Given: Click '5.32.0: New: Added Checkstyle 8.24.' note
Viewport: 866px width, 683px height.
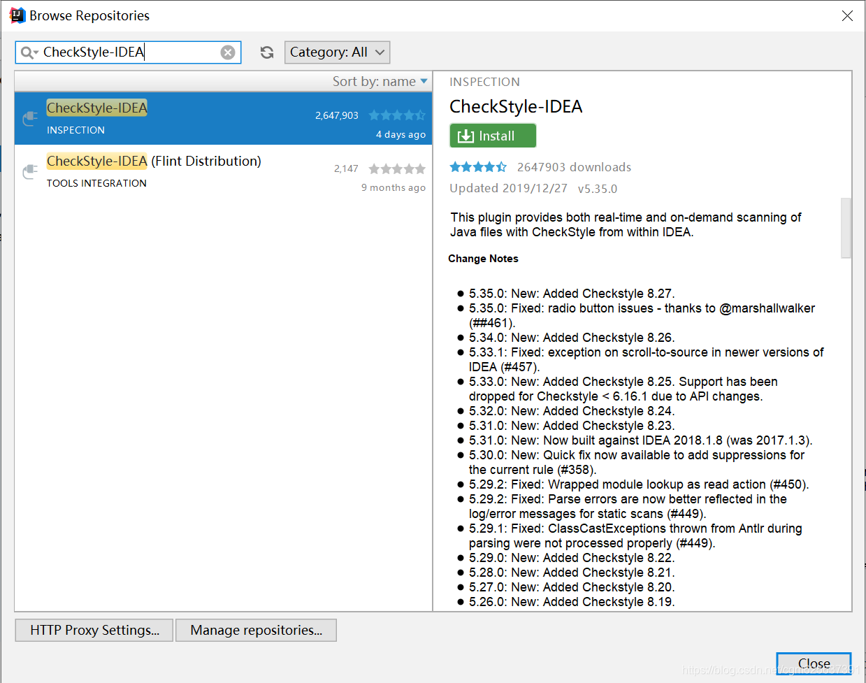Looking at the screenshot, I should click(572, 411).
